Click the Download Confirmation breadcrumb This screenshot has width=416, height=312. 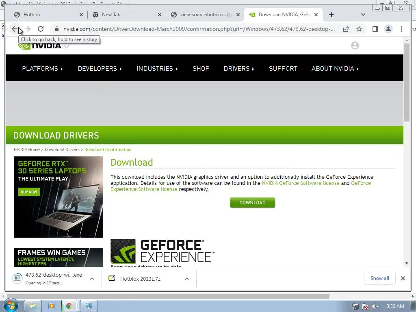[108, 149]
